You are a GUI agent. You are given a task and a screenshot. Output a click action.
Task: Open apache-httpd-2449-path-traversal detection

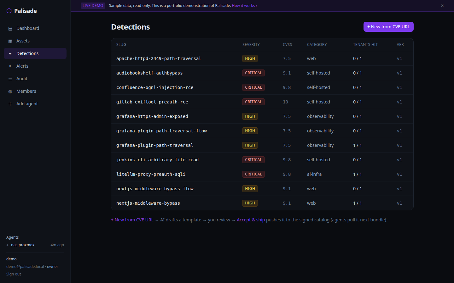[262, 58]
